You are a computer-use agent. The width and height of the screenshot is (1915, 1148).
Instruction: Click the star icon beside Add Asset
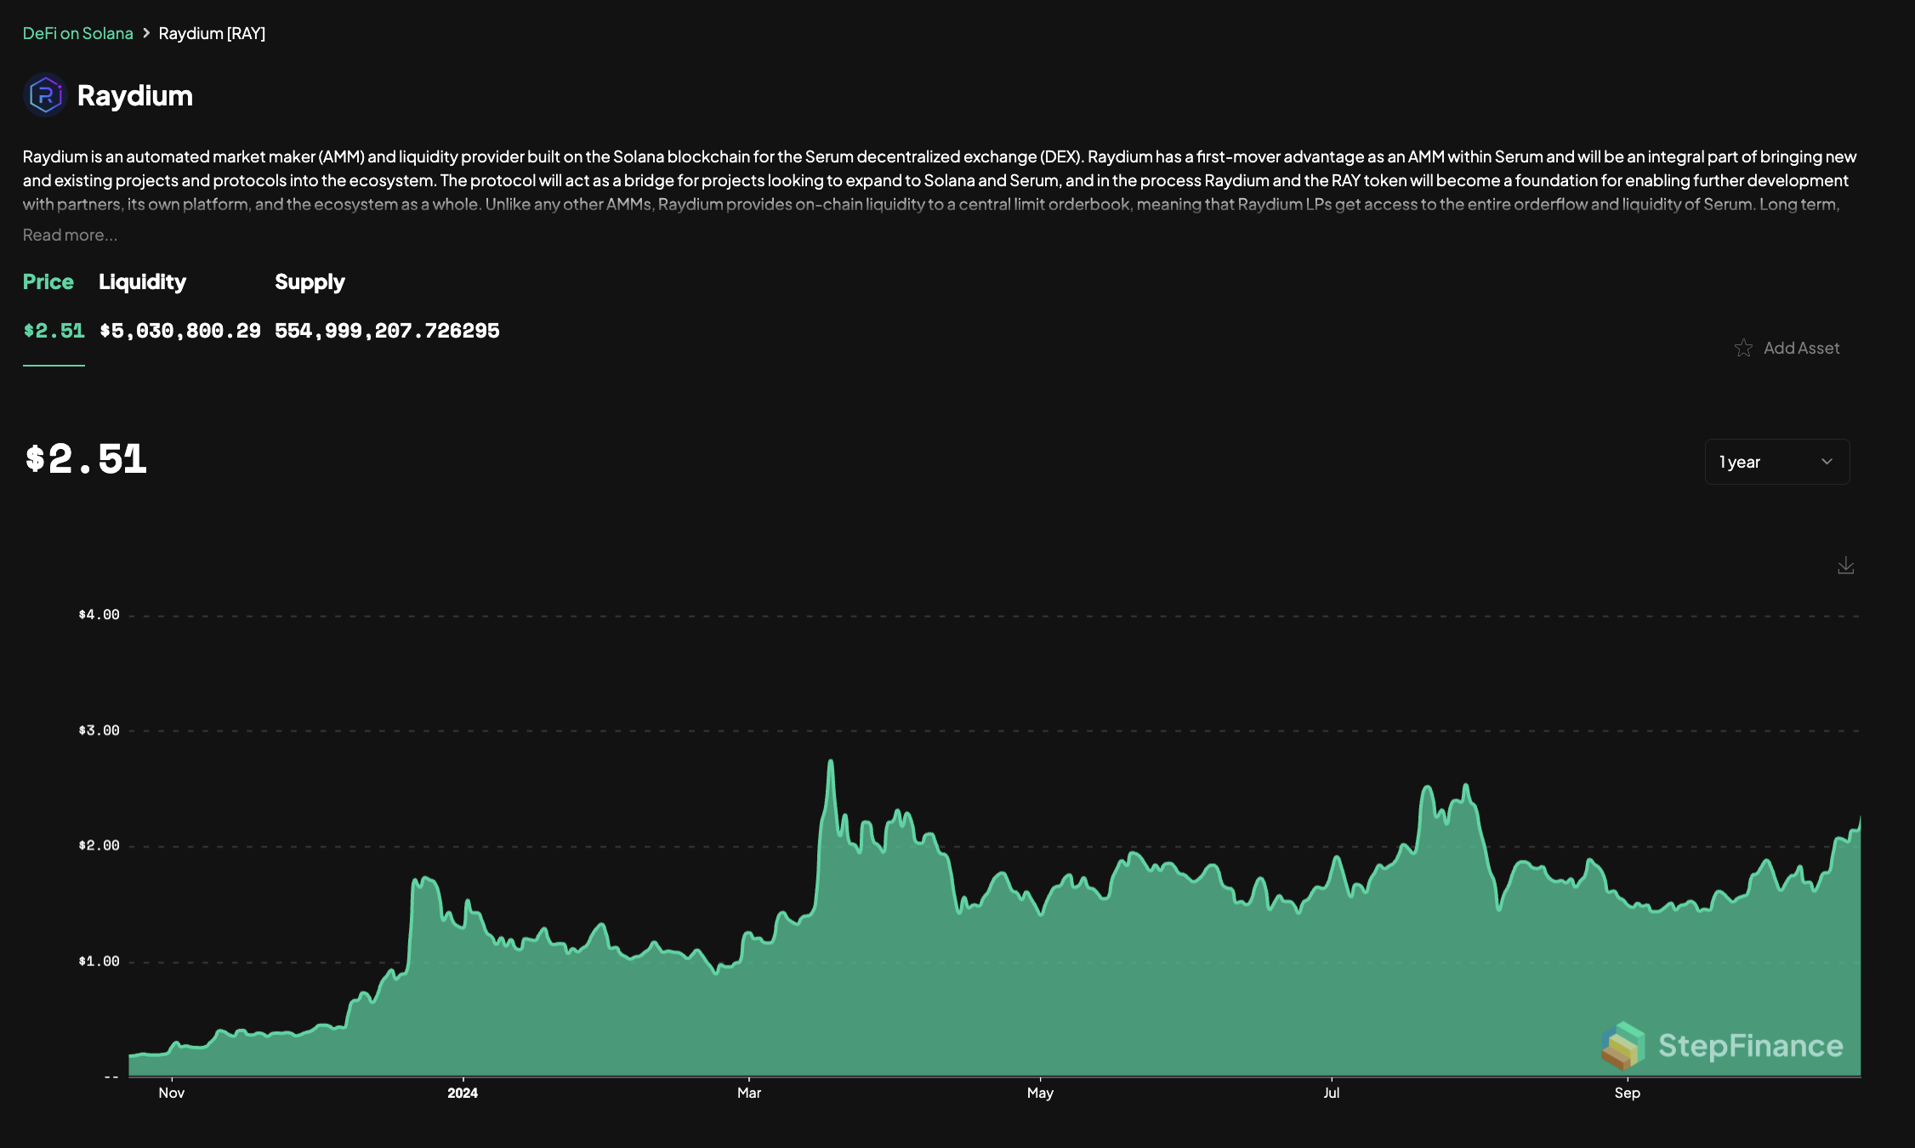(1743, 348)
